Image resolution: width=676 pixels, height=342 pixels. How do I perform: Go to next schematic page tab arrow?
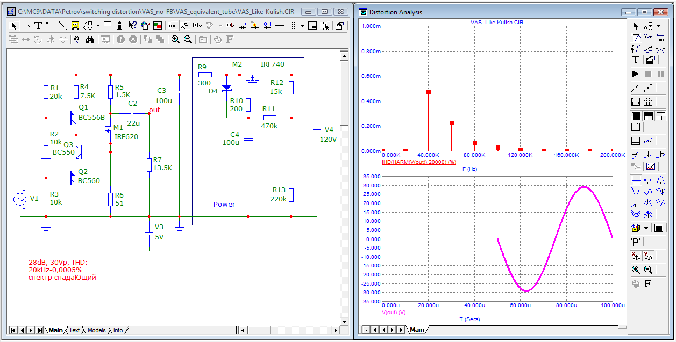coord(31,330)
